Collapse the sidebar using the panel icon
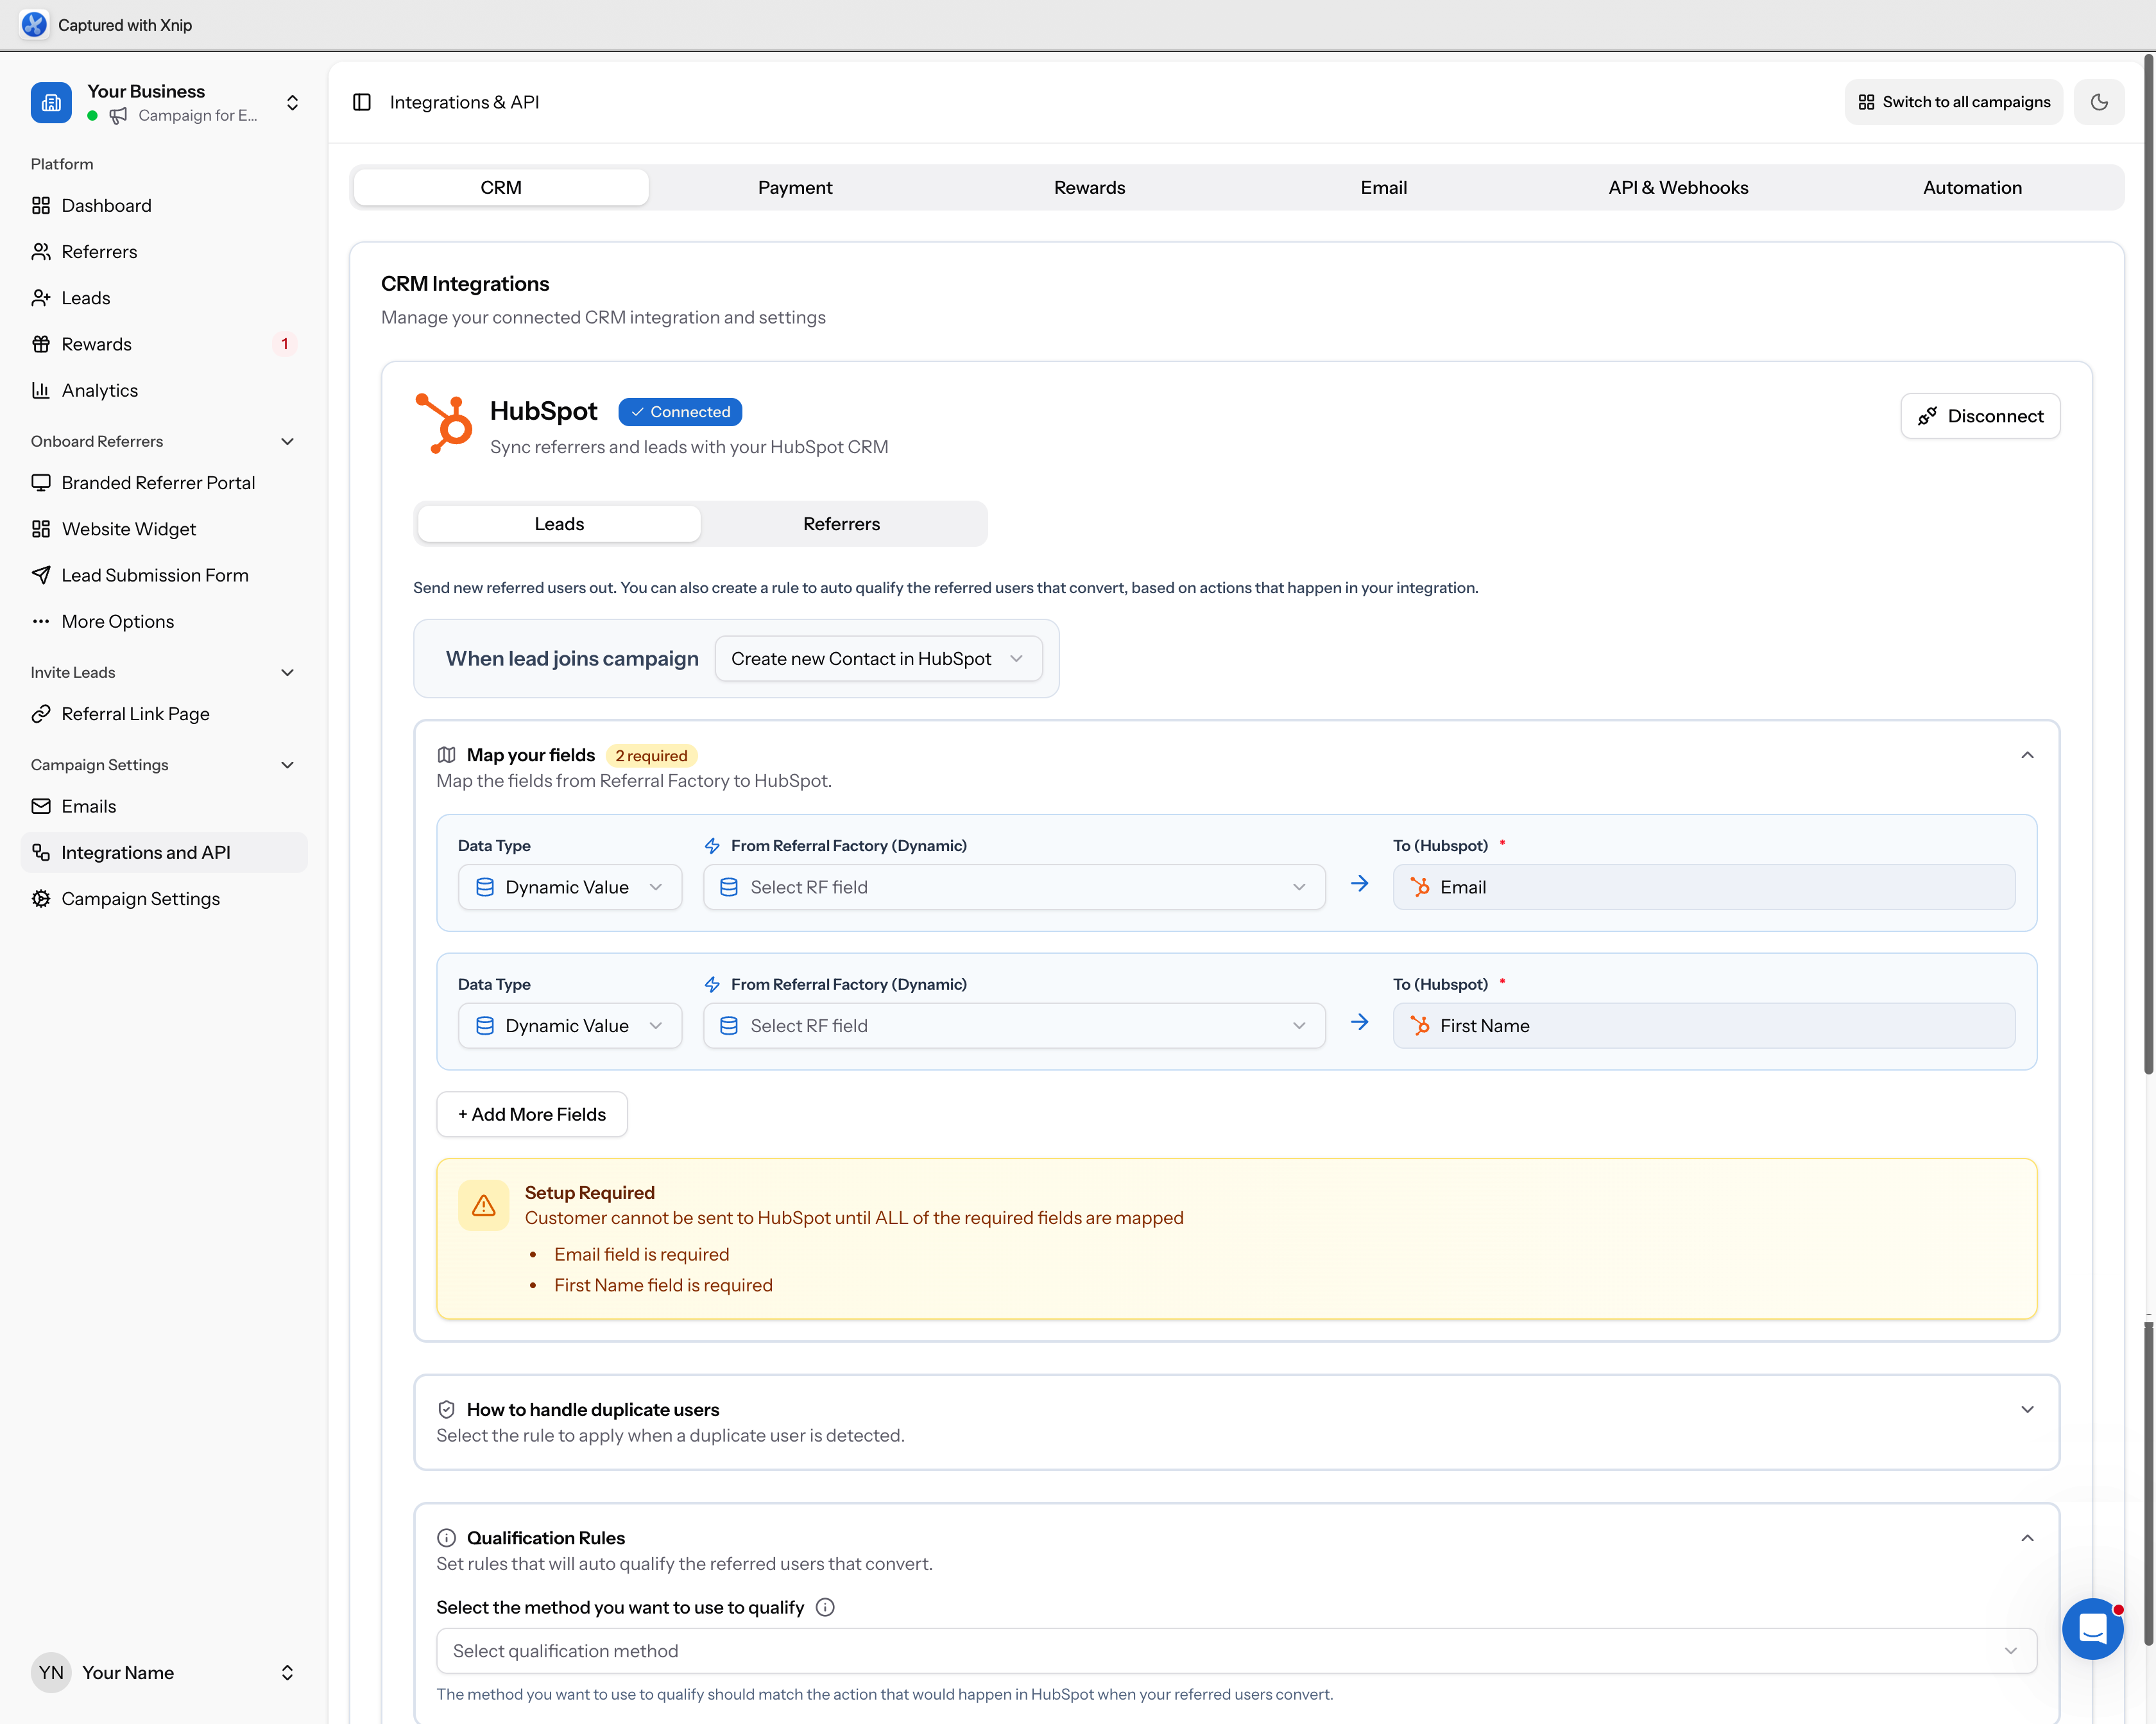 click(x=362, y=101)
